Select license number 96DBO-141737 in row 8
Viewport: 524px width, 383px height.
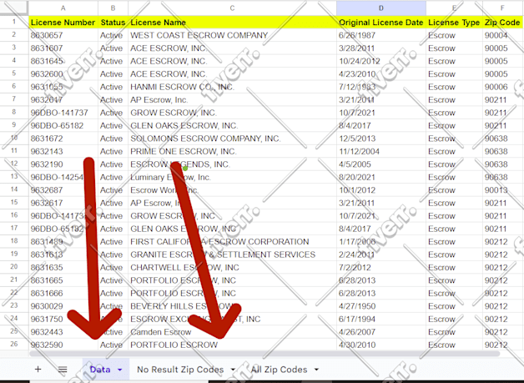click(x=63, y=113)
